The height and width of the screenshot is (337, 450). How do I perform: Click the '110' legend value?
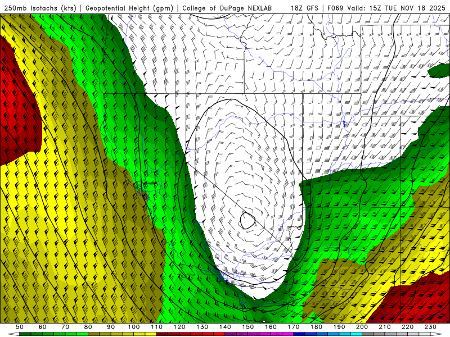(x=157, y=327)
